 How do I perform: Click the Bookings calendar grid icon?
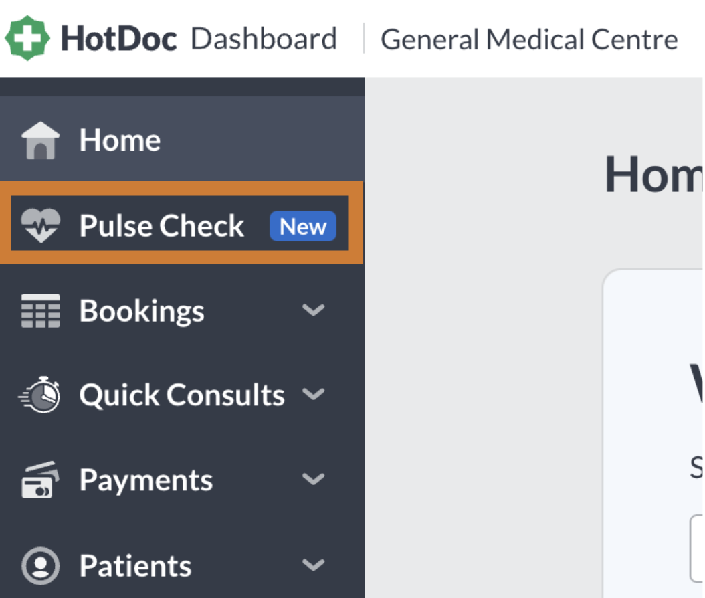click(40, 310)
